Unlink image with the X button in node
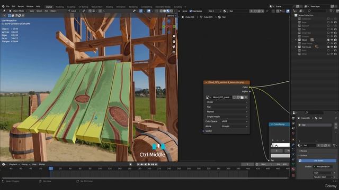 pos(246,97)
